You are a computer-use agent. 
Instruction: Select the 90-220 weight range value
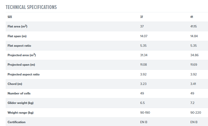196,113
